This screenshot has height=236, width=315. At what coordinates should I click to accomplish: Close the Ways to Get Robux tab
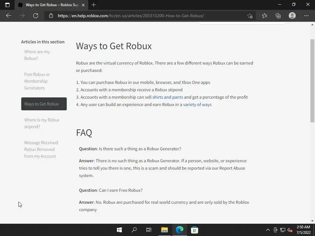click(x=83, y=5)
